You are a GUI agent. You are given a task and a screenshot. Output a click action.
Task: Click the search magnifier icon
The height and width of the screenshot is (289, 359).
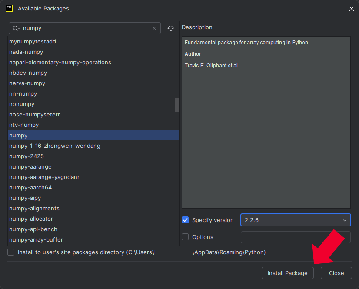pos(16,28)
